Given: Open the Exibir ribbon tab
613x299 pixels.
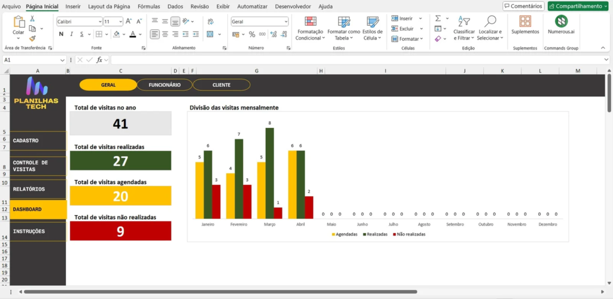Looking at the screenshot, I should 223,6.
